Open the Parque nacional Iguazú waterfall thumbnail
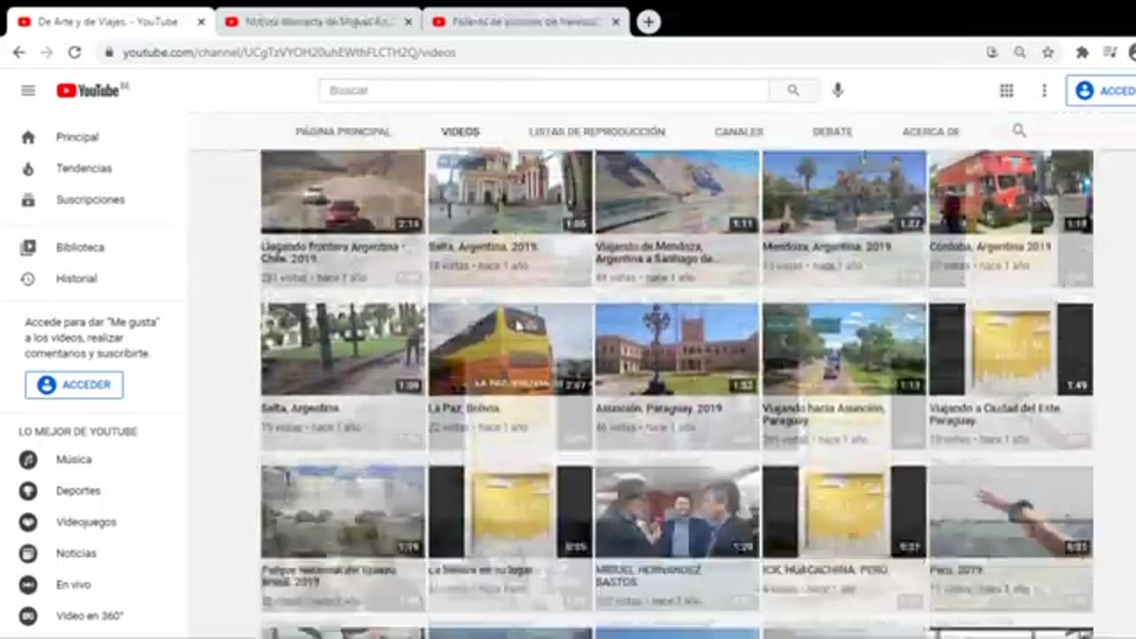1136x639 pixels. click(x=343, y=512)
